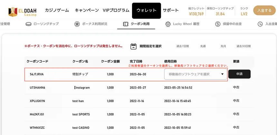Click used datetime 2022-10-05 15:59:41
277x135 pixels.
pyautogui.click(x=177, y=128)
